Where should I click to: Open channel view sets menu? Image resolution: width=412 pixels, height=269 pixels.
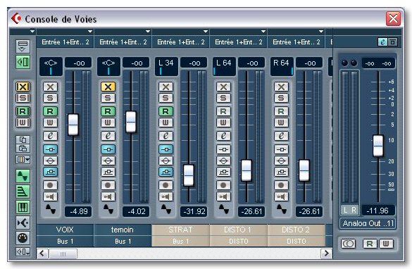23,252
